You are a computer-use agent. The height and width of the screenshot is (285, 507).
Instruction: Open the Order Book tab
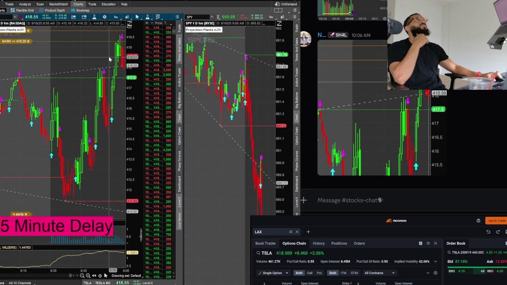(456, 243)
